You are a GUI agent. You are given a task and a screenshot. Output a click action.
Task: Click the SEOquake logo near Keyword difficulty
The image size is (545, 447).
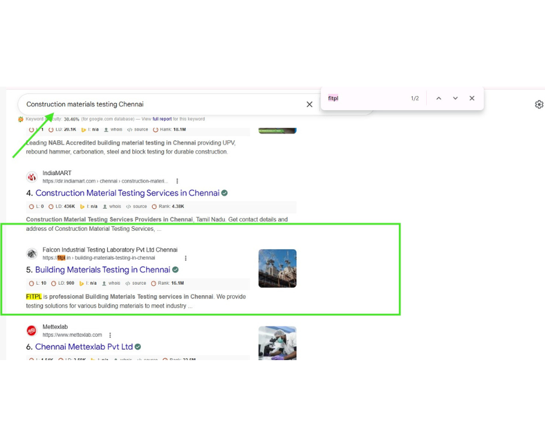pos(20,119)
